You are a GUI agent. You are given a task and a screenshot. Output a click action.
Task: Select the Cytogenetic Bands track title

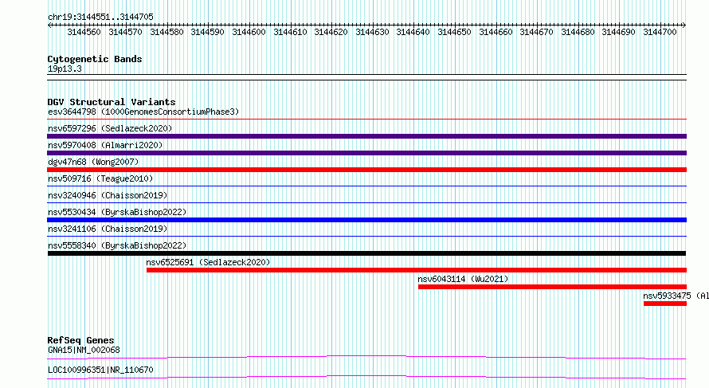[95, 59]
